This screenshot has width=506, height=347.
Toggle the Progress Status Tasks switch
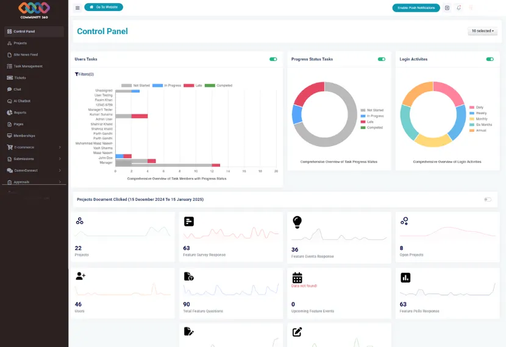[x=382, y=59]
